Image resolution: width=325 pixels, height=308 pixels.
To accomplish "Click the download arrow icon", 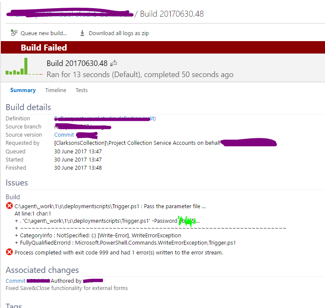I will pyautogui.click(x=82, y=33).
